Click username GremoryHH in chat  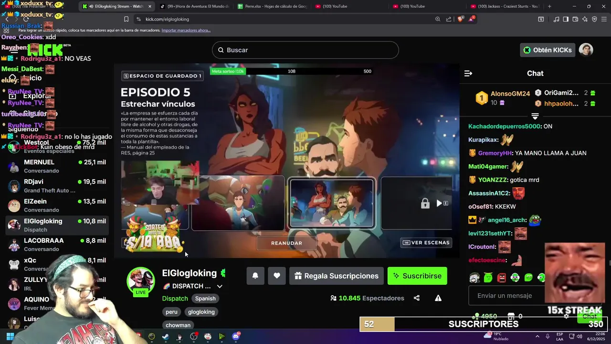click(x=495, y=153)
